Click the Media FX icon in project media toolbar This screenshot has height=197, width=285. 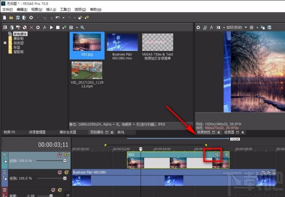click(44, 28)
